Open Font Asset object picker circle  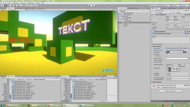[x=189, y=48]
